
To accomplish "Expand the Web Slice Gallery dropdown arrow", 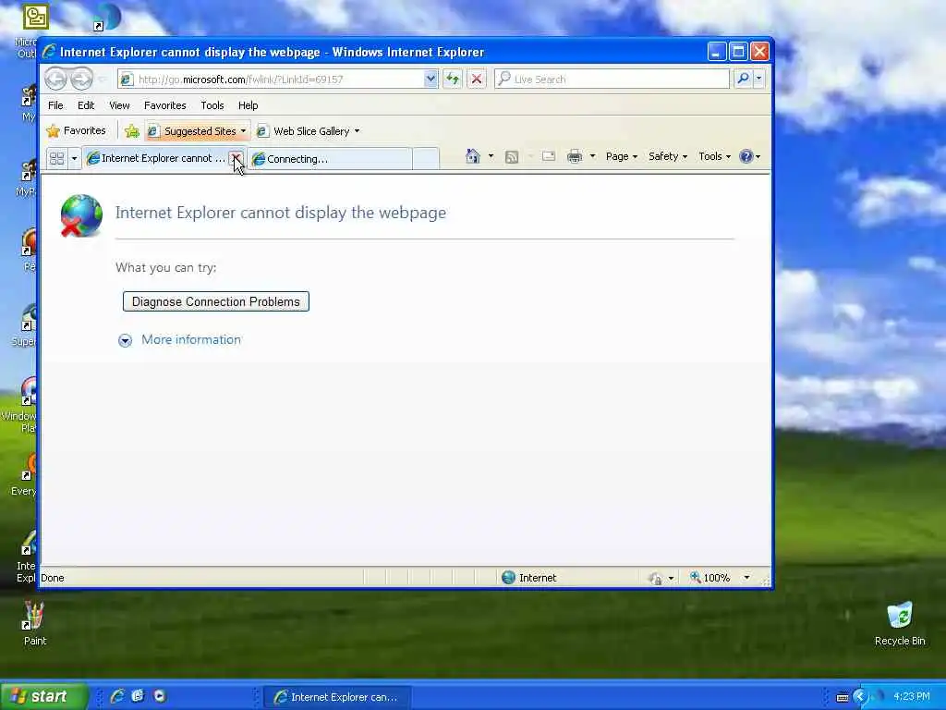I will tap(358, 131).
